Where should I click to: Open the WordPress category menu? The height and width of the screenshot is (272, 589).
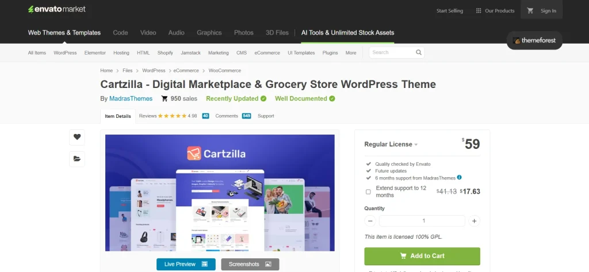tap(65, 53)
